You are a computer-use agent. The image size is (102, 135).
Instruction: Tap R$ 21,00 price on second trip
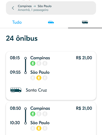point(84,108)
